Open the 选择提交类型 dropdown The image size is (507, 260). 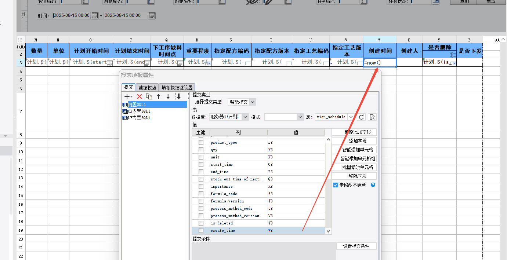click(x=242, y=102)
